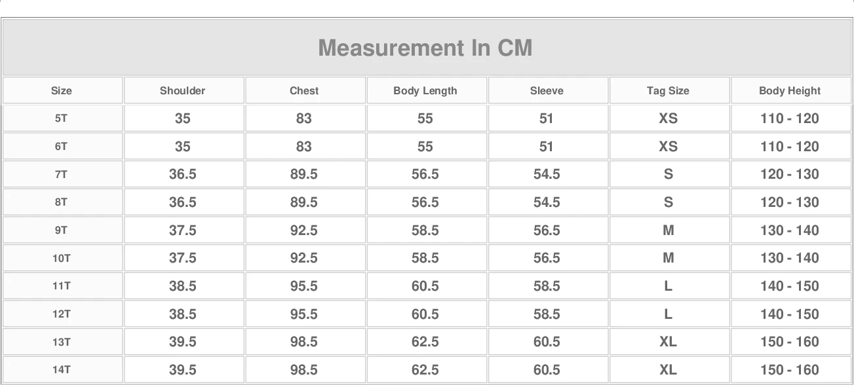Select the Tag Size column header
The height and width of the screenshot is (385, 854).
[x=668, y=90]
